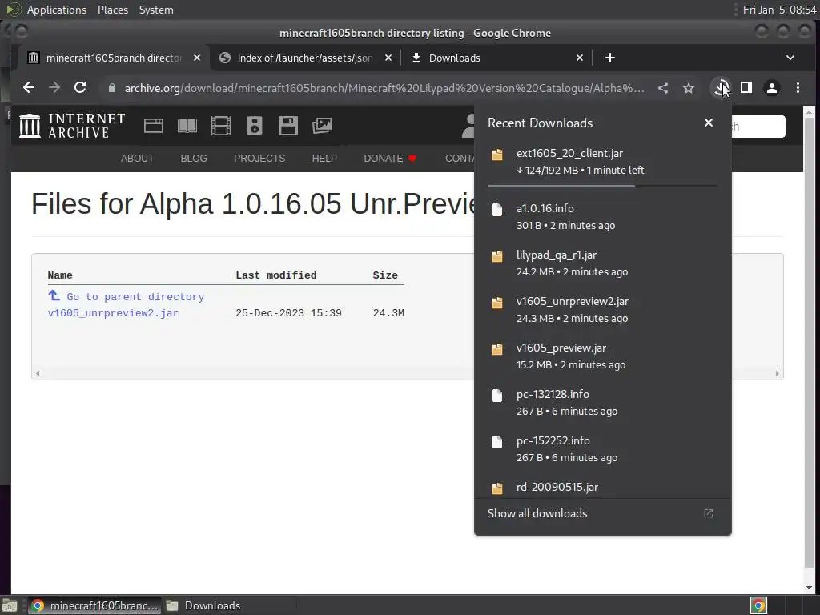Open the System menu

click(156, 10)
